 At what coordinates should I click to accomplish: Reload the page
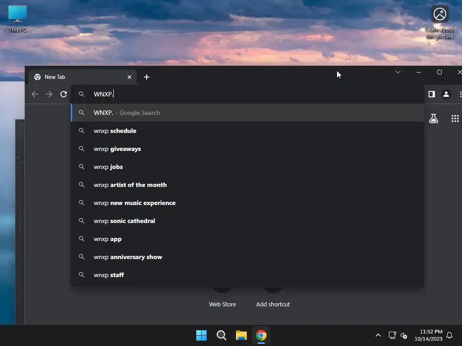64,94
